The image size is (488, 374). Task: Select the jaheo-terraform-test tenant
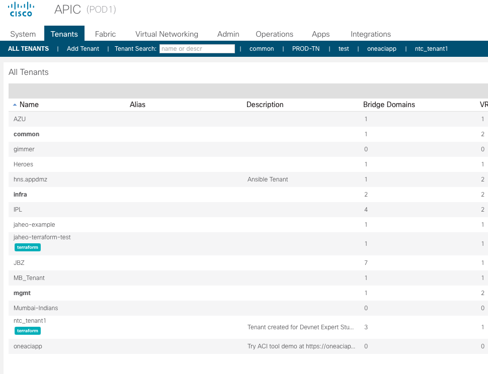pyautogui.click(x=42, y=237)
